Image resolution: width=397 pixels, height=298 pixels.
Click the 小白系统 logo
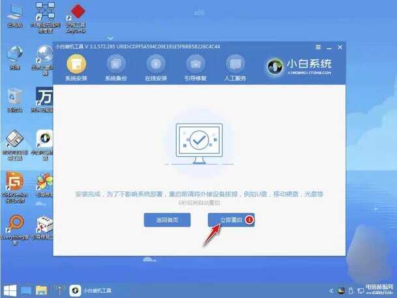[299, 67]
